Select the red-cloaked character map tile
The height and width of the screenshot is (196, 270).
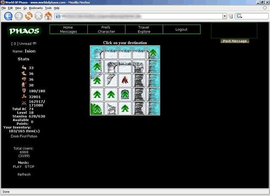click(125, 81)
